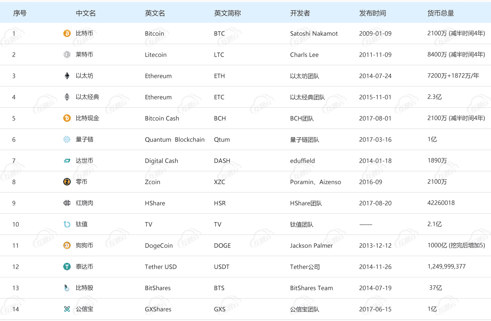Screen dimensions: 491x321
Task: Click the Dogecoin icon next to 狗狗币
Action: click(67, 245)
